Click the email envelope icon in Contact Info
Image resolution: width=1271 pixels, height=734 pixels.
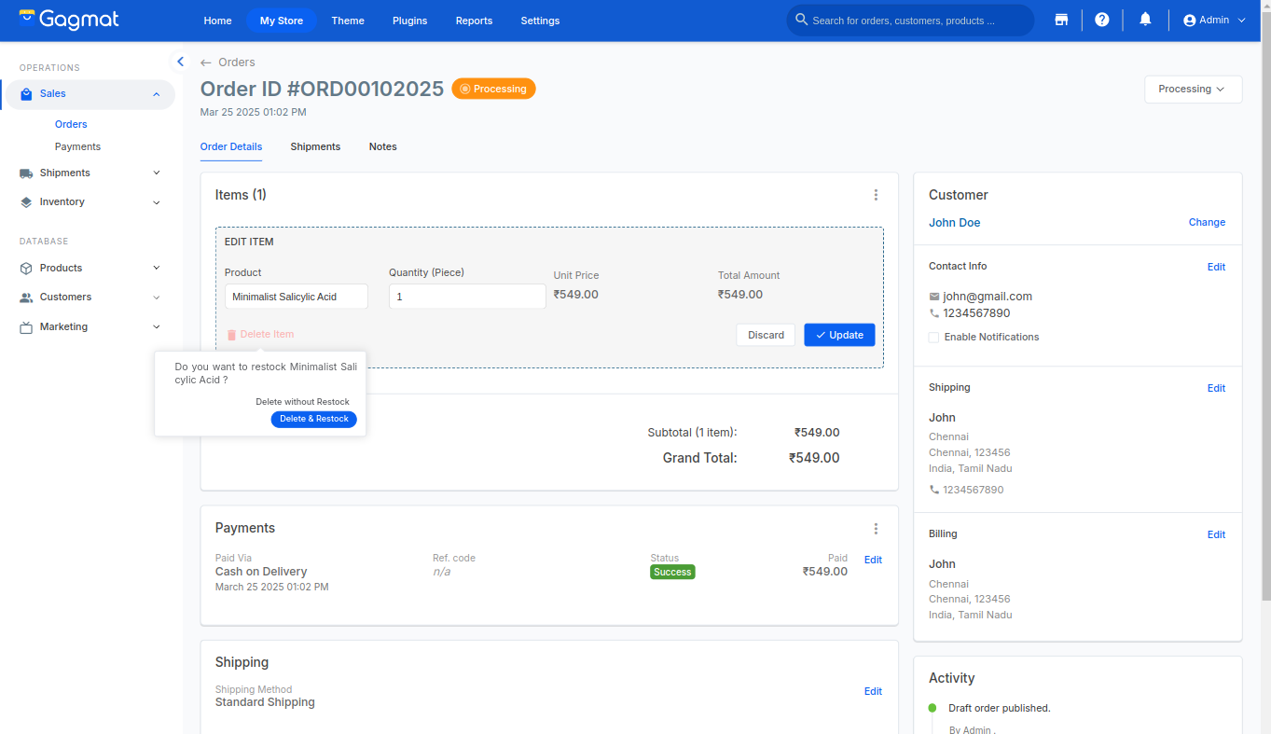pos(934,297)
